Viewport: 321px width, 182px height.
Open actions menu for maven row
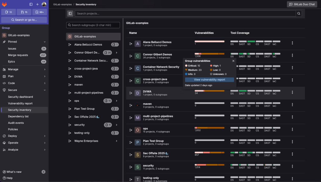(292, 105)
